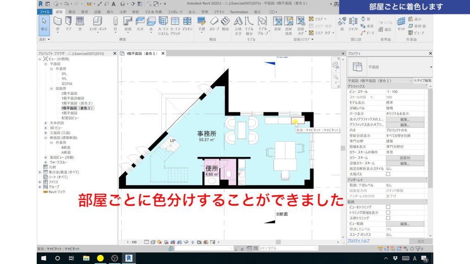The height and width of the screenshot is (264, 470).
Task: Select the 窓 (Window) tool
Action: 79,23
